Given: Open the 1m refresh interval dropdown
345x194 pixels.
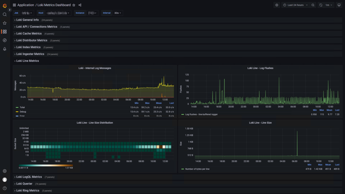Looking at the screenshot, I should click(329, 5).
